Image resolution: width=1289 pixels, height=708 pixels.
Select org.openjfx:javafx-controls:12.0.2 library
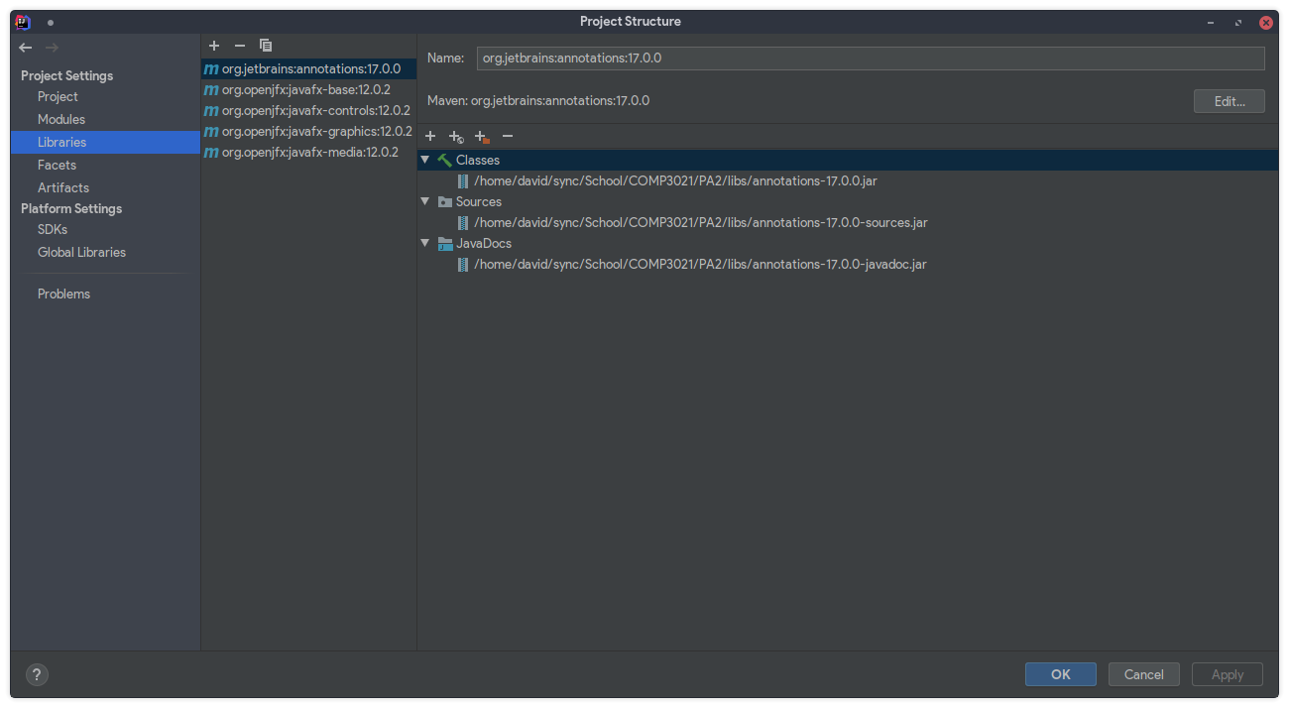click(x=308, y=110)
